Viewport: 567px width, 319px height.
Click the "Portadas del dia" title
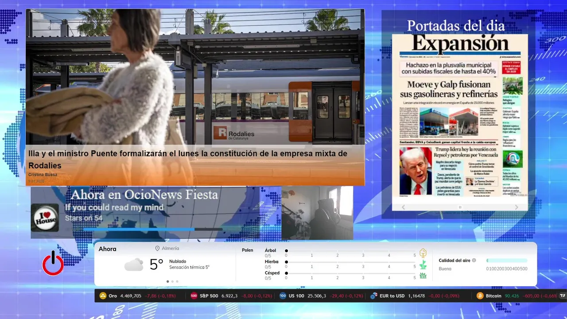click(x=455, y=26)
